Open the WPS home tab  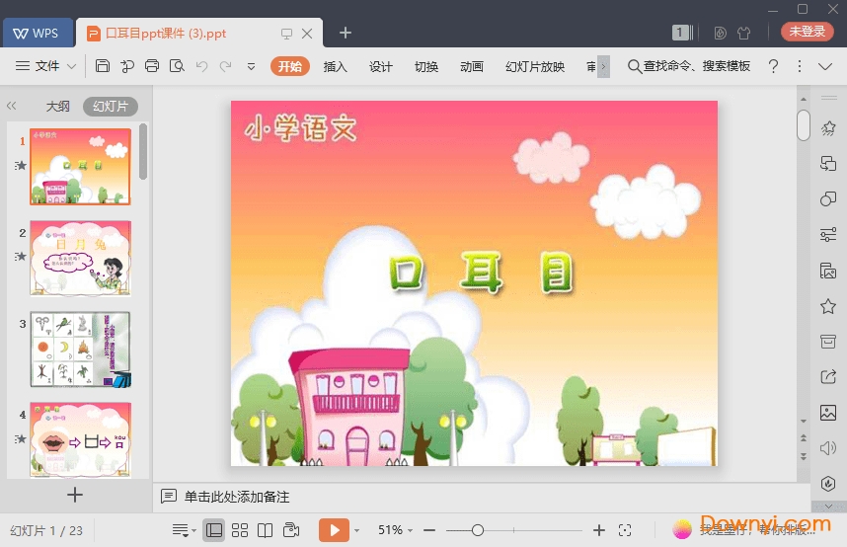coord(38,33)
